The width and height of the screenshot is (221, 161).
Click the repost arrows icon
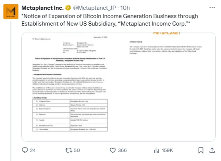69,150
